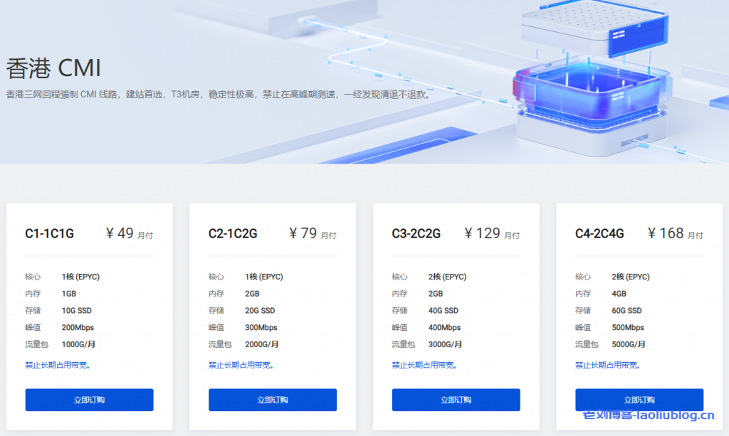The height and width of the screenshot is (436, 729).
Task: Click 立即订购 under C4-2C4G card
Action: click(639, 400)
